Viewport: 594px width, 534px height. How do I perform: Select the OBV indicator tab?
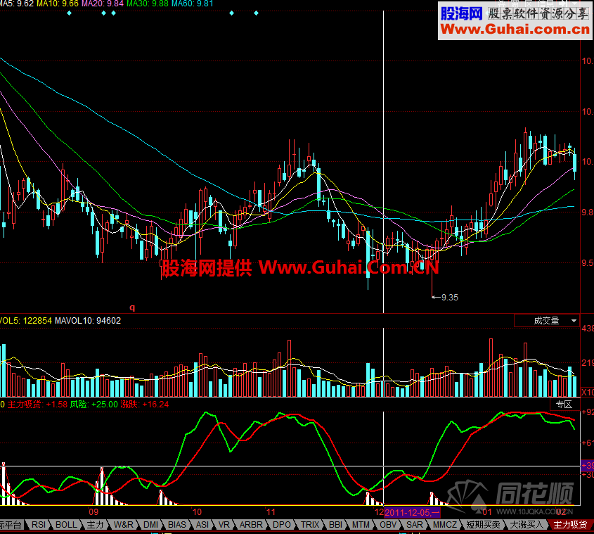click(388, 525)
